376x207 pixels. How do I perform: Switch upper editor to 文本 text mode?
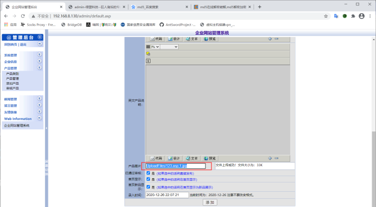pyautogui.click(x=192, y=39)
